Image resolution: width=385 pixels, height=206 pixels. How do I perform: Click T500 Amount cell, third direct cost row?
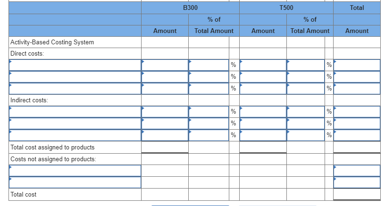pyautogui.click(x=263, y=89)
